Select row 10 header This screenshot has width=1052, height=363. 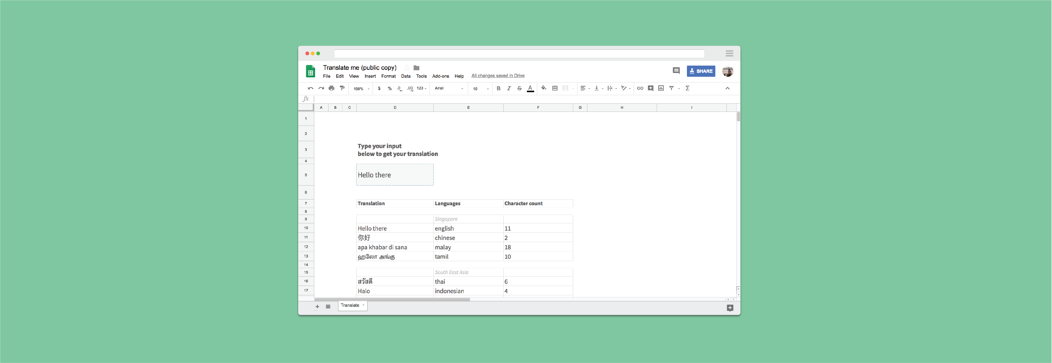[306, 228]
